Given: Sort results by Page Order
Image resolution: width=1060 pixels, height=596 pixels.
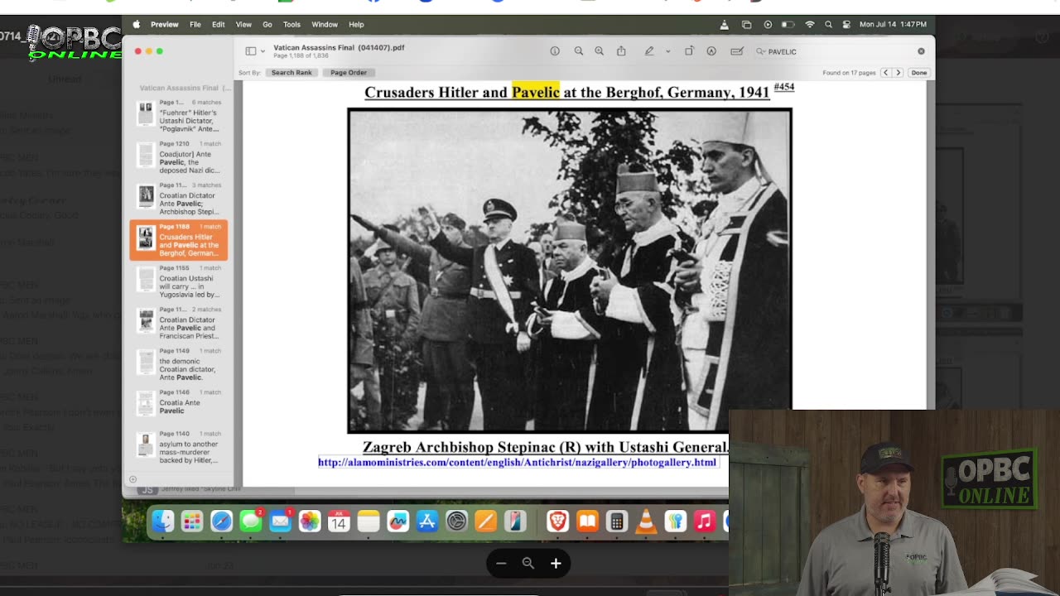Looking at the screenshot, I should click(x=349, y=73).
